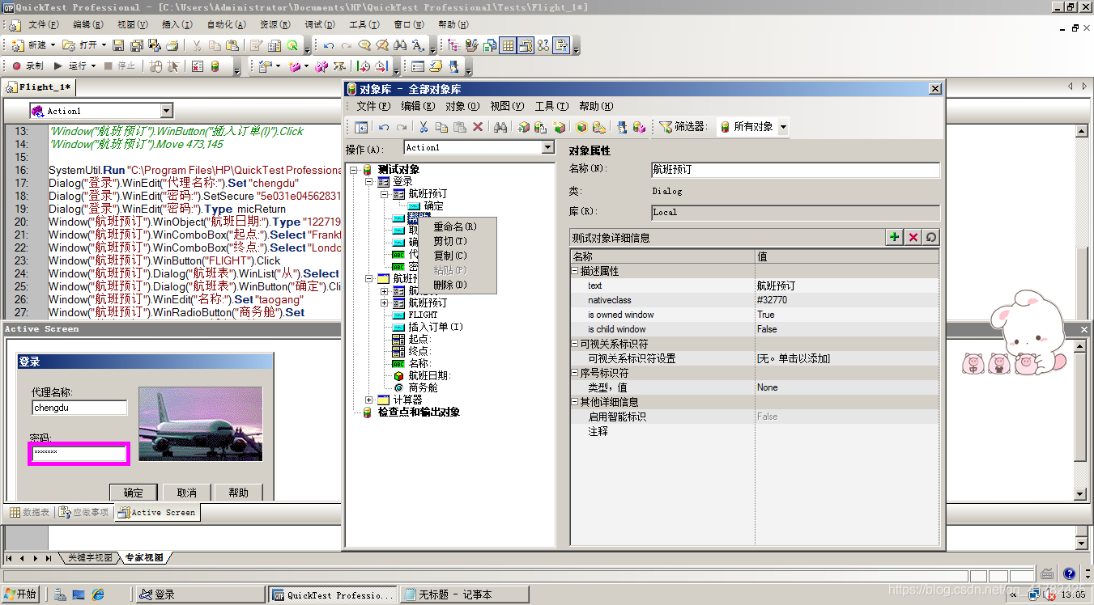The width and height of the screenshot is (1094, 605).
Task: Click the green plus Add Description Property icon
Action: (x=895, y=237)
